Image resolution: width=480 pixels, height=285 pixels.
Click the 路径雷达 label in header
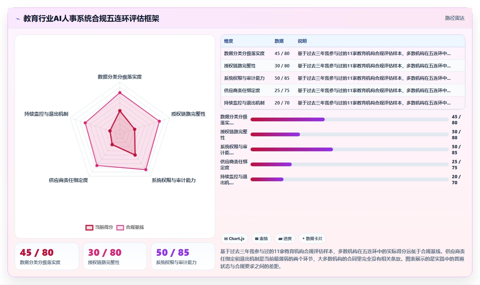(x=455, y=18)
